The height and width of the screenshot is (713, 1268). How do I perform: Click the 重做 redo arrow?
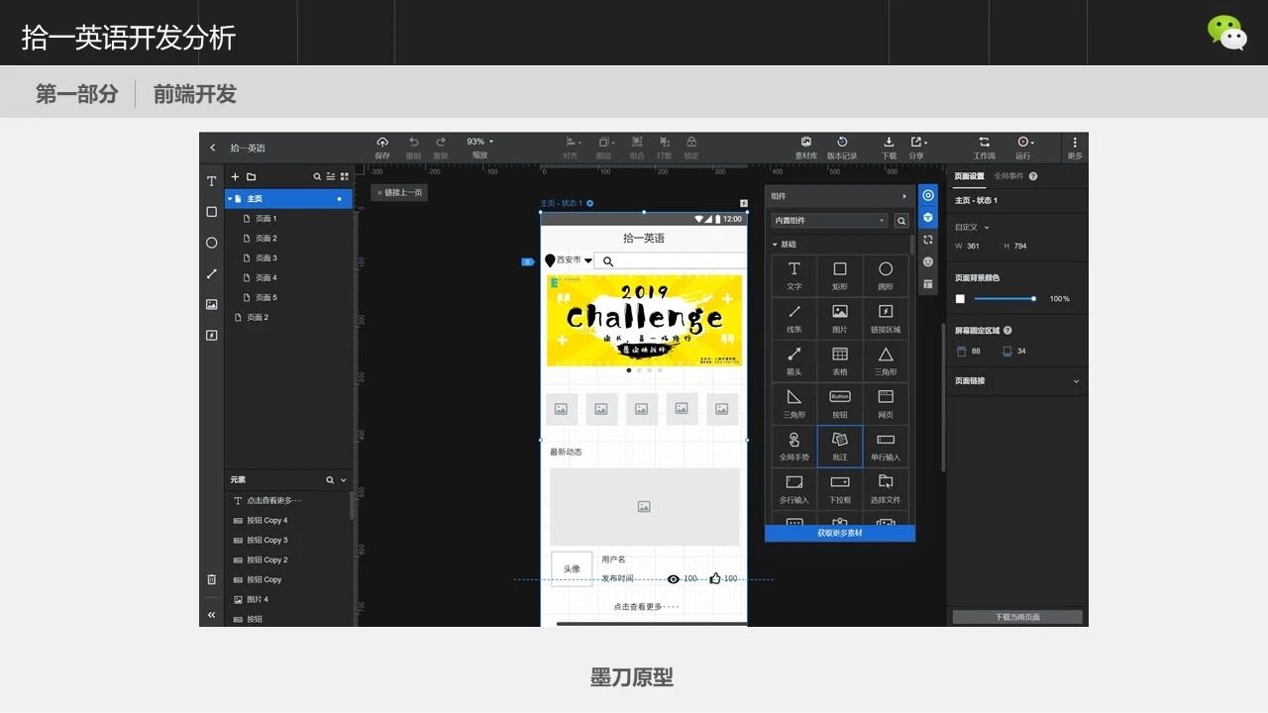coord(441,142)
